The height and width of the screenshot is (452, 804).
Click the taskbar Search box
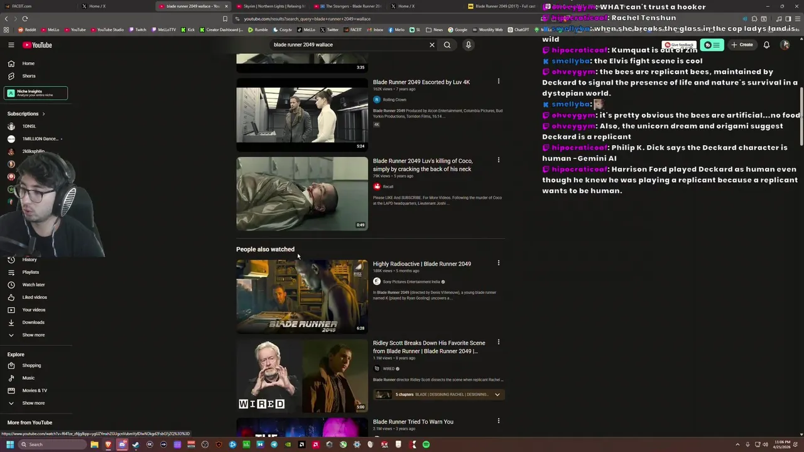(x=52, y=444)
